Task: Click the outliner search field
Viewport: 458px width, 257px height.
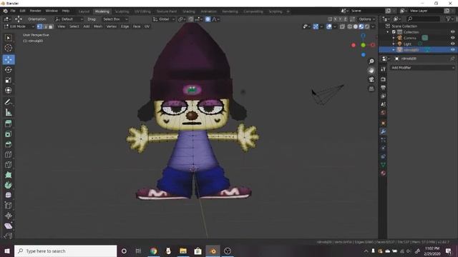Action: tap(423, 19)
